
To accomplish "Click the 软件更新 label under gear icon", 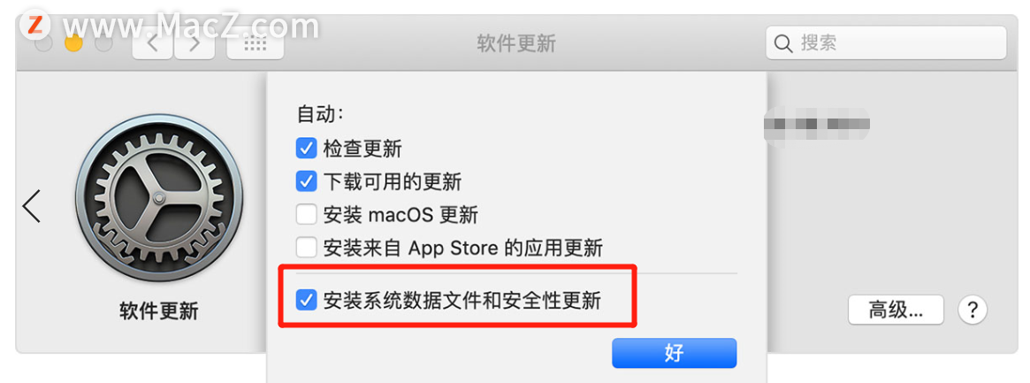I will pyautogui.click(x=159, y=310).
